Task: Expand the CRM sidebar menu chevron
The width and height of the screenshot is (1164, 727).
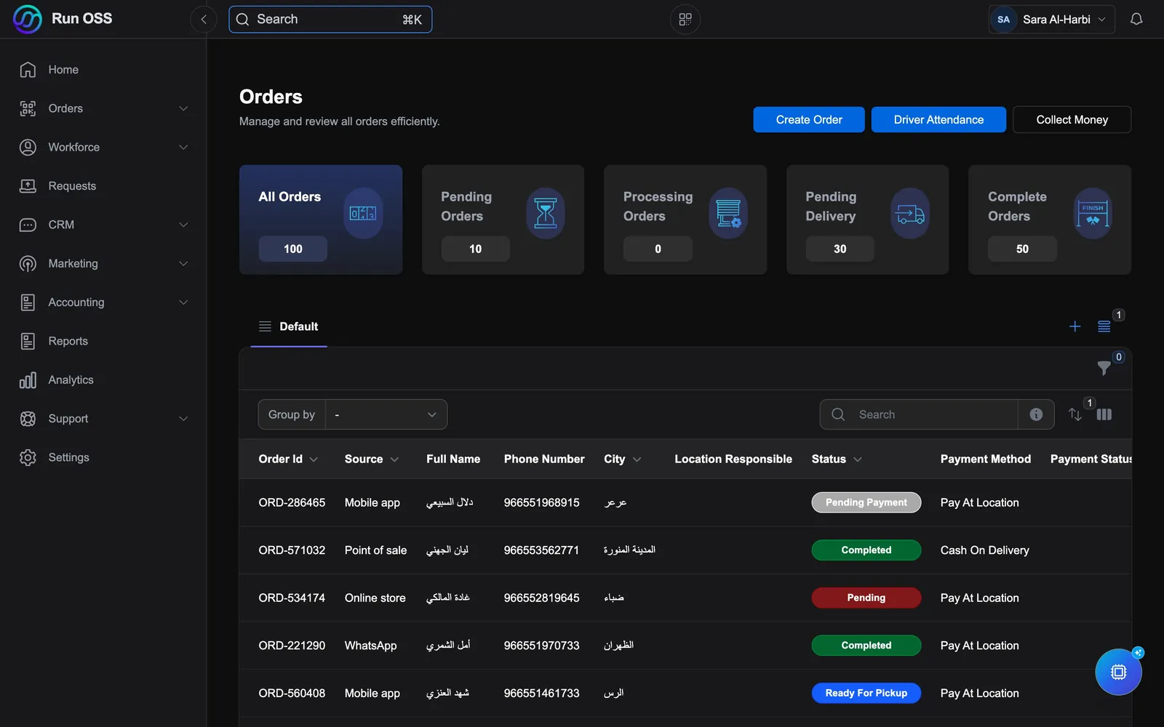Action: [x=183, y=225]
